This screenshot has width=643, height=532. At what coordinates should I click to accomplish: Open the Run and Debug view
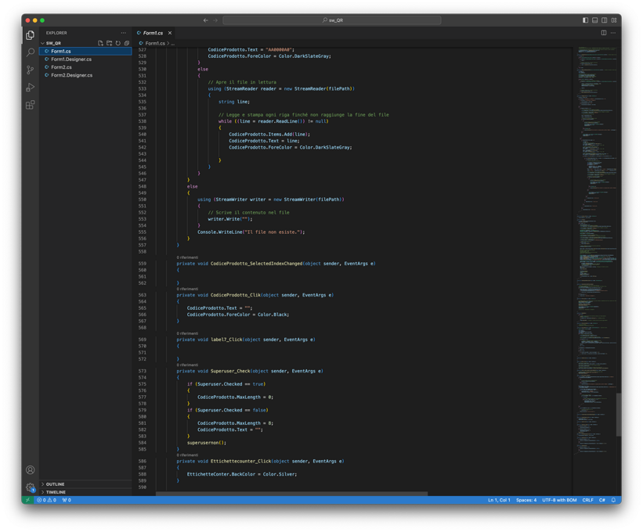[30, 88]
